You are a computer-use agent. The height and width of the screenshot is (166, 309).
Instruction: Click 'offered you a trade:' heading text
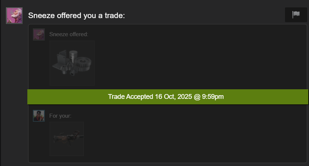91,15
